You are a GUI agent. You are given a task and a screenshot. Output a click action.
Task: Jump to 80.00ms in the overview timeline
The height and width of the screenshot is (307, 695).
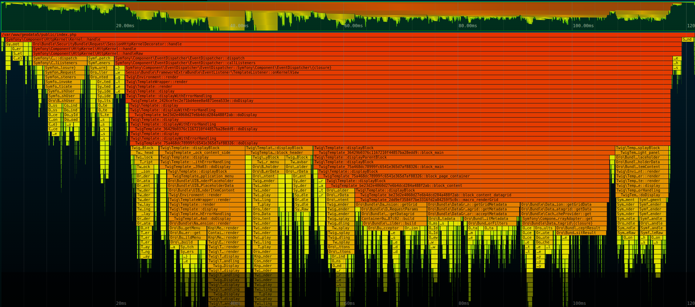468,26
